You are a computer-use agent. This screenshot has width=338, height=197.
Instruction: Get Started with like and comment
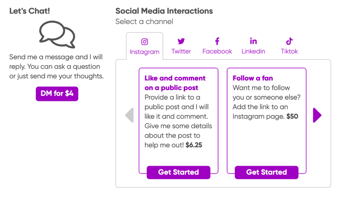click(x=178, y=172)
